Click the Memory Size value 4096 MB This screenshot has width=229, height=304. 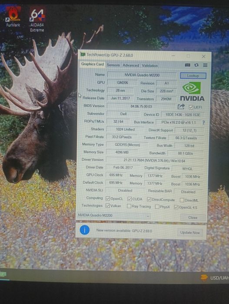[x=122, y=152]
